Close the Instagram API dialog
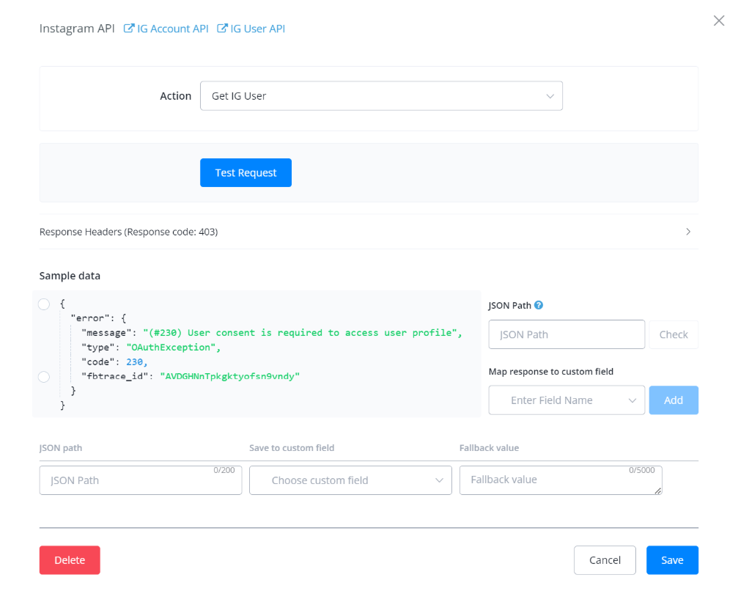The image size is (738, 591). [x=719, y=21]
